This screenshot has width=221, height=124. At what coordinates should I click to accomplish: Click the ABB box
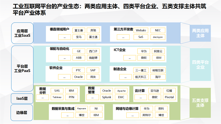click(x=79, y=58)
